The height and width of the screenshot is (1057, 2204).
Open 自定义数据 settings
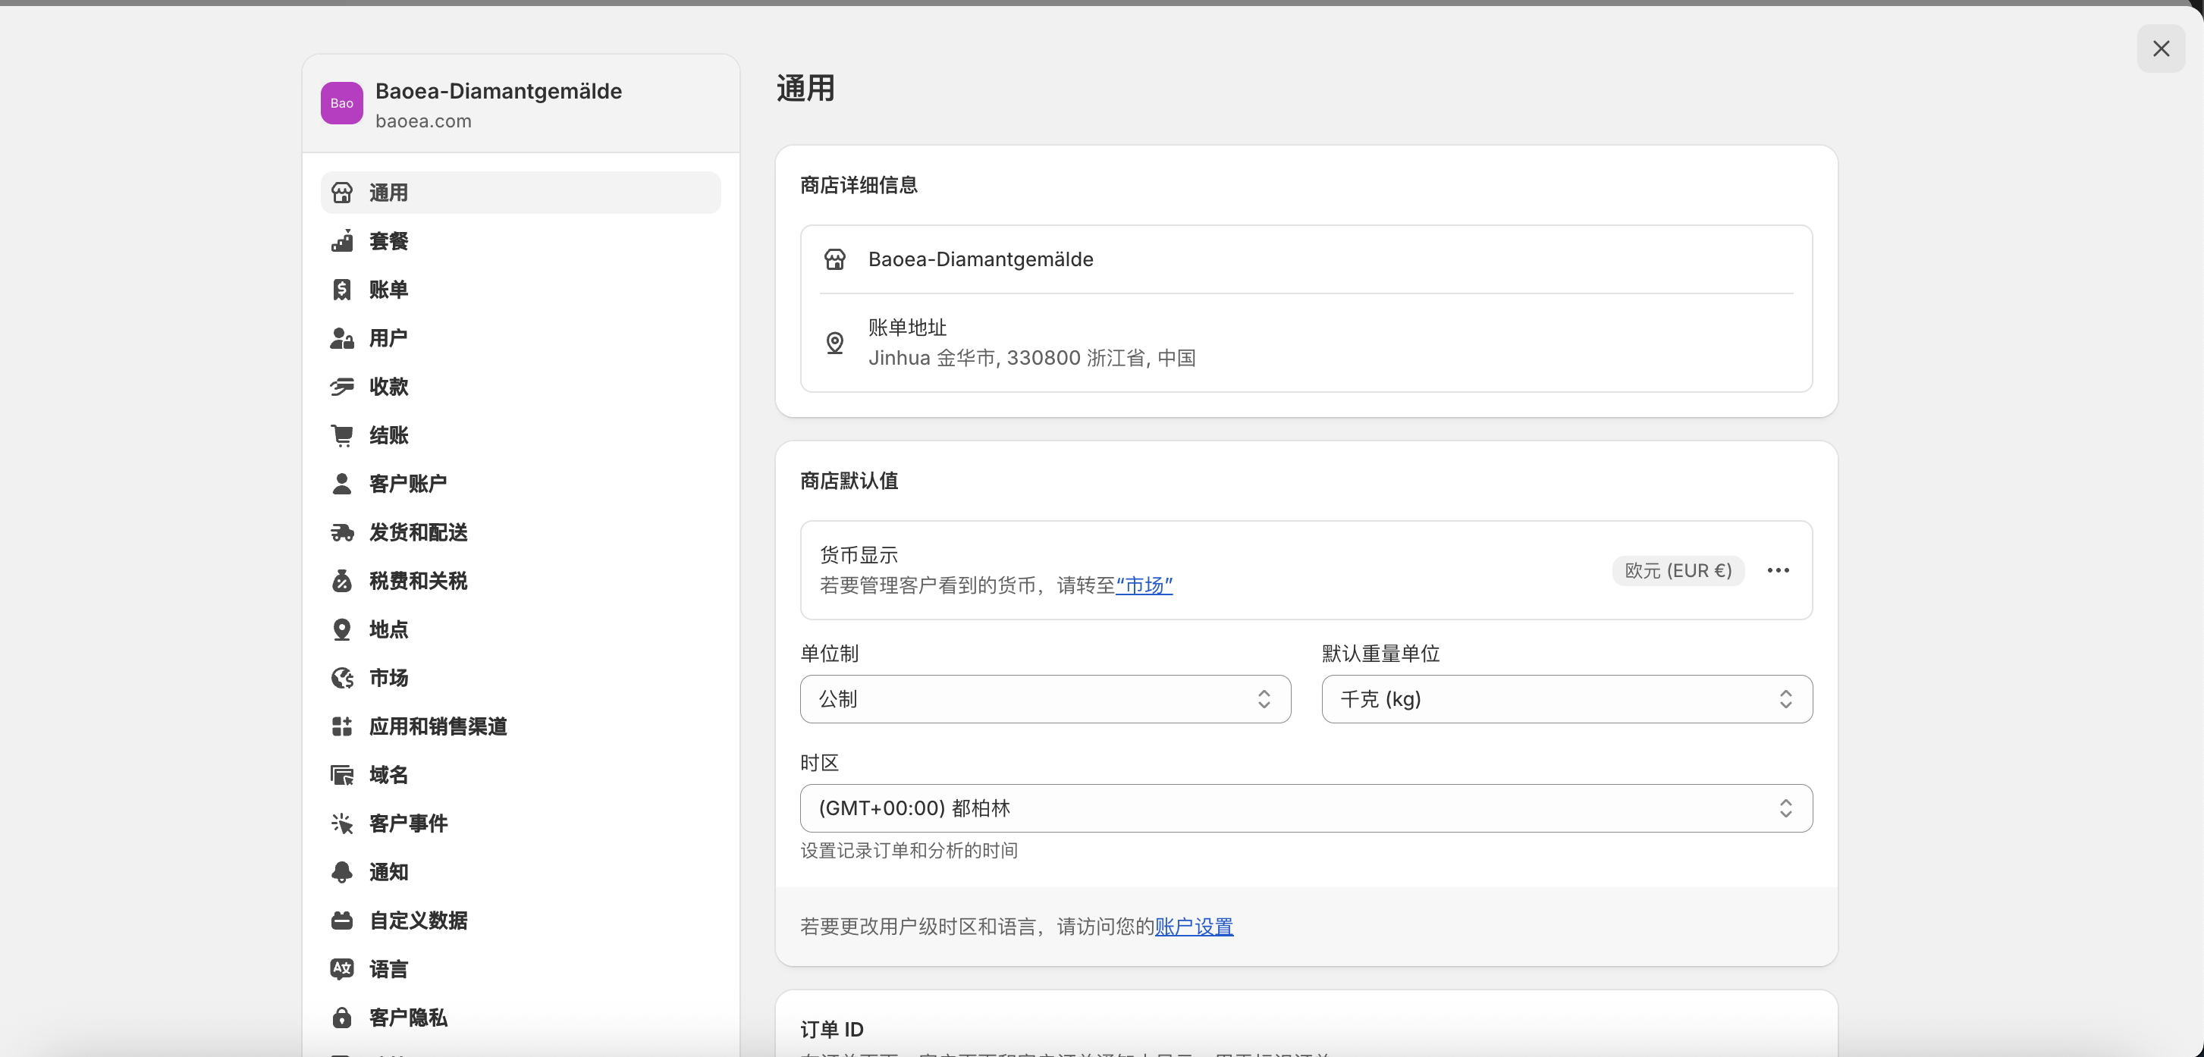pos(520,921)
